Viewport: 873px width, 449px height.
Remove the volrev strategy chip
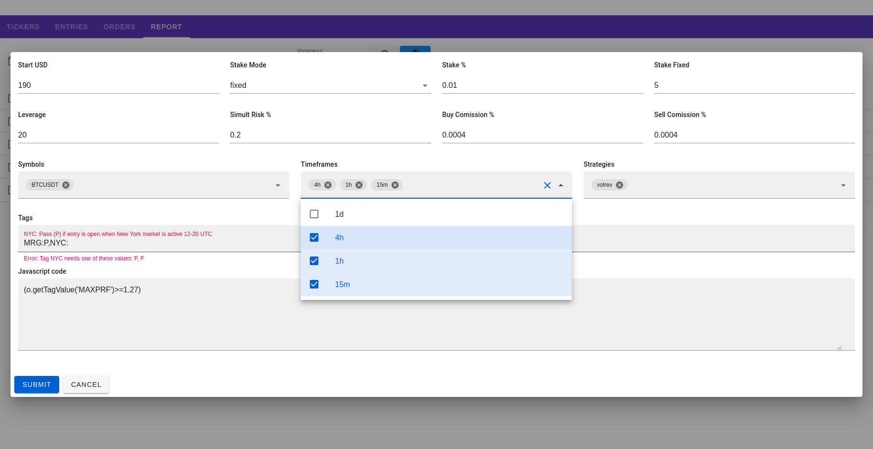pyautogui.click(x=620, y=185)
